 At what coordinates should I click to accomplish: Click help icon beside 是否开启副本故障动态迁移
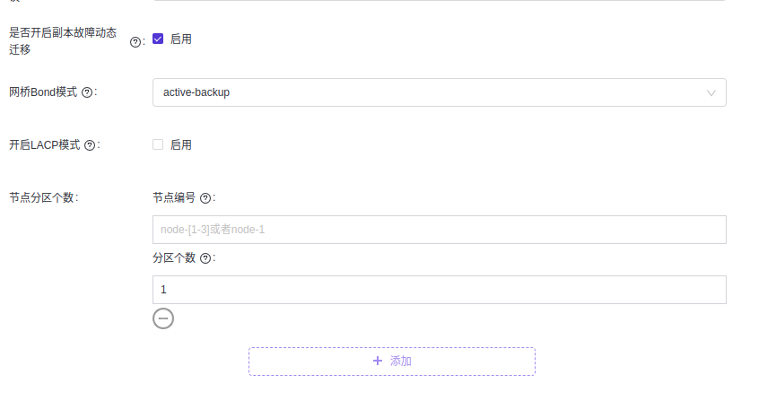click(x=135, y=41)
